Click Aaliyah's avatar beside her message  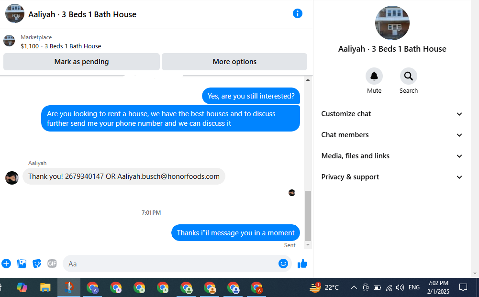12,177
